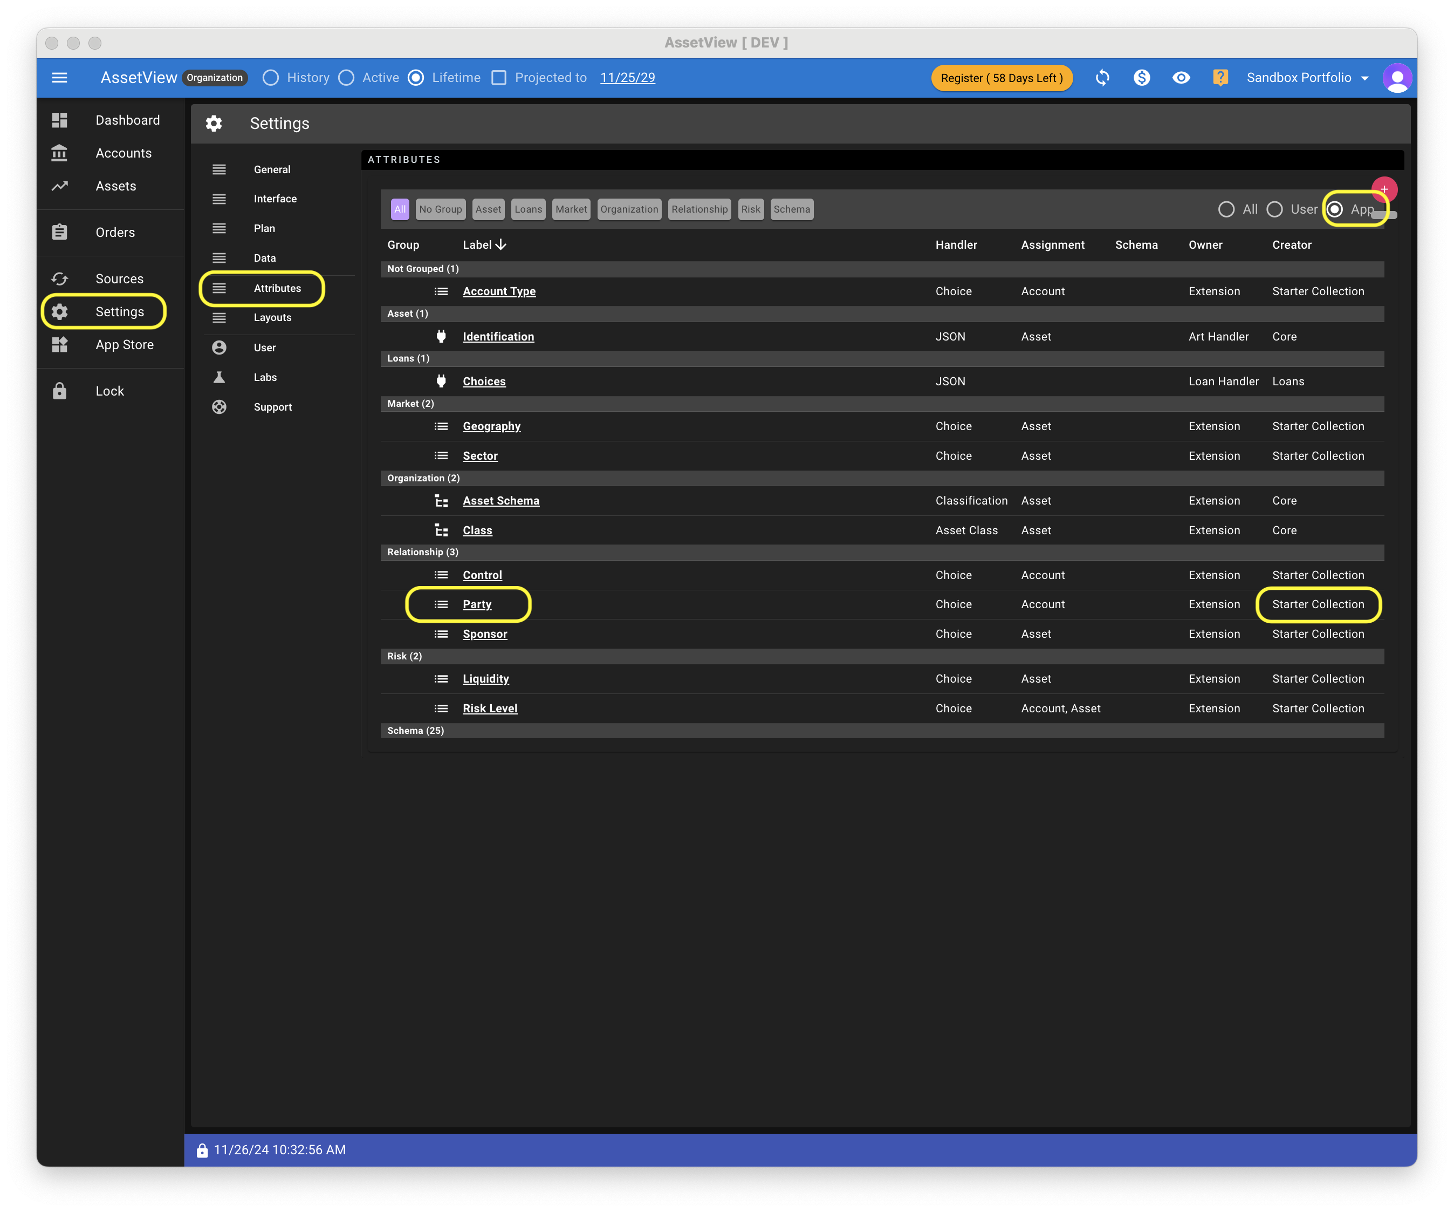
Task: Collapse the Organization (2) group header
Action: [x=881, y=478]
